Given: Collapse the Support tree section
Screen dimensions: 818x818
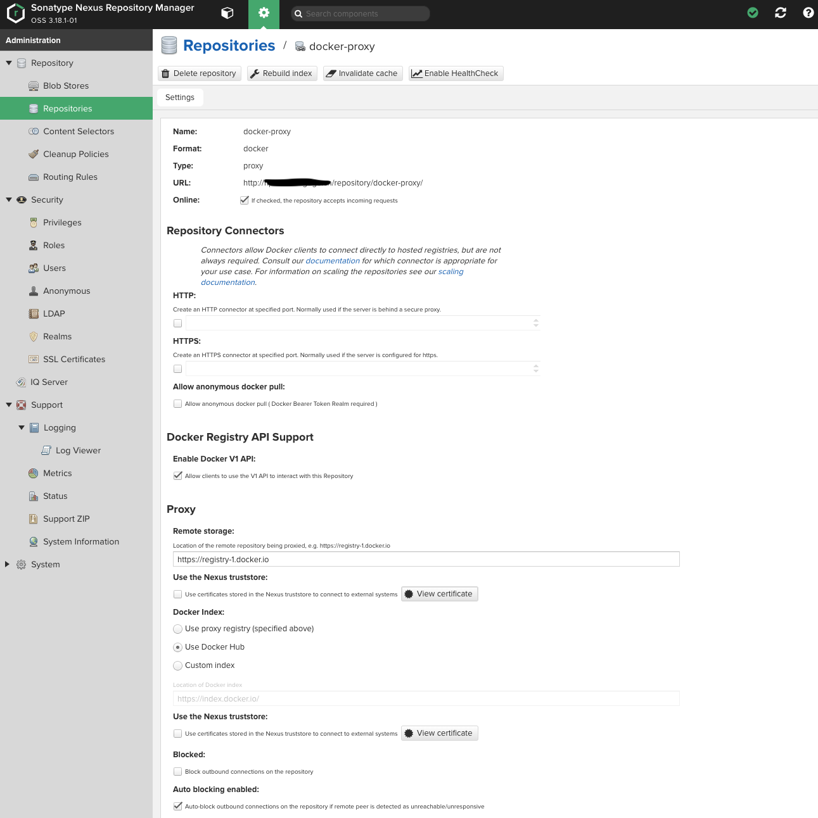Looking at the screenshot, I should click(9, 405).
